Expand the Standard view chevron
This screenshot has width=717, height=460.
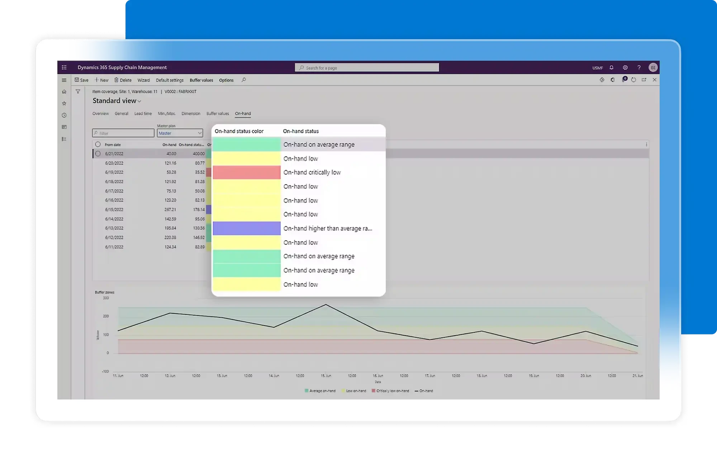click(139, 101)
